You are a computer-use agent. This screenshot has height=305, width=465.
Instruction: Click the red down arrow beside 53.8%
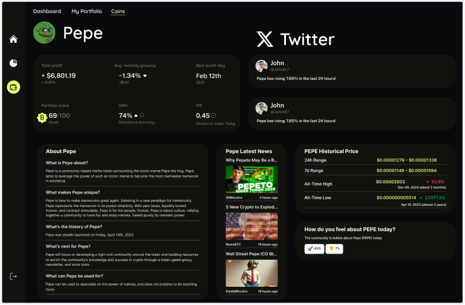pos(427,182)
